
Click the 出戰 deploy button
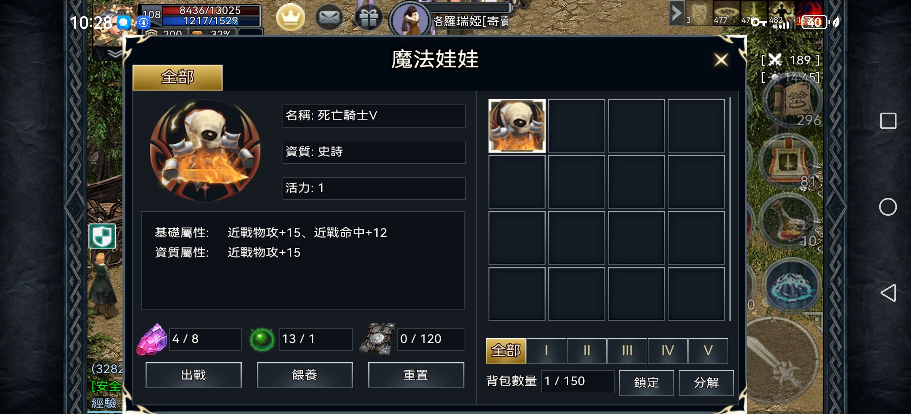click(x=193, y=375)
